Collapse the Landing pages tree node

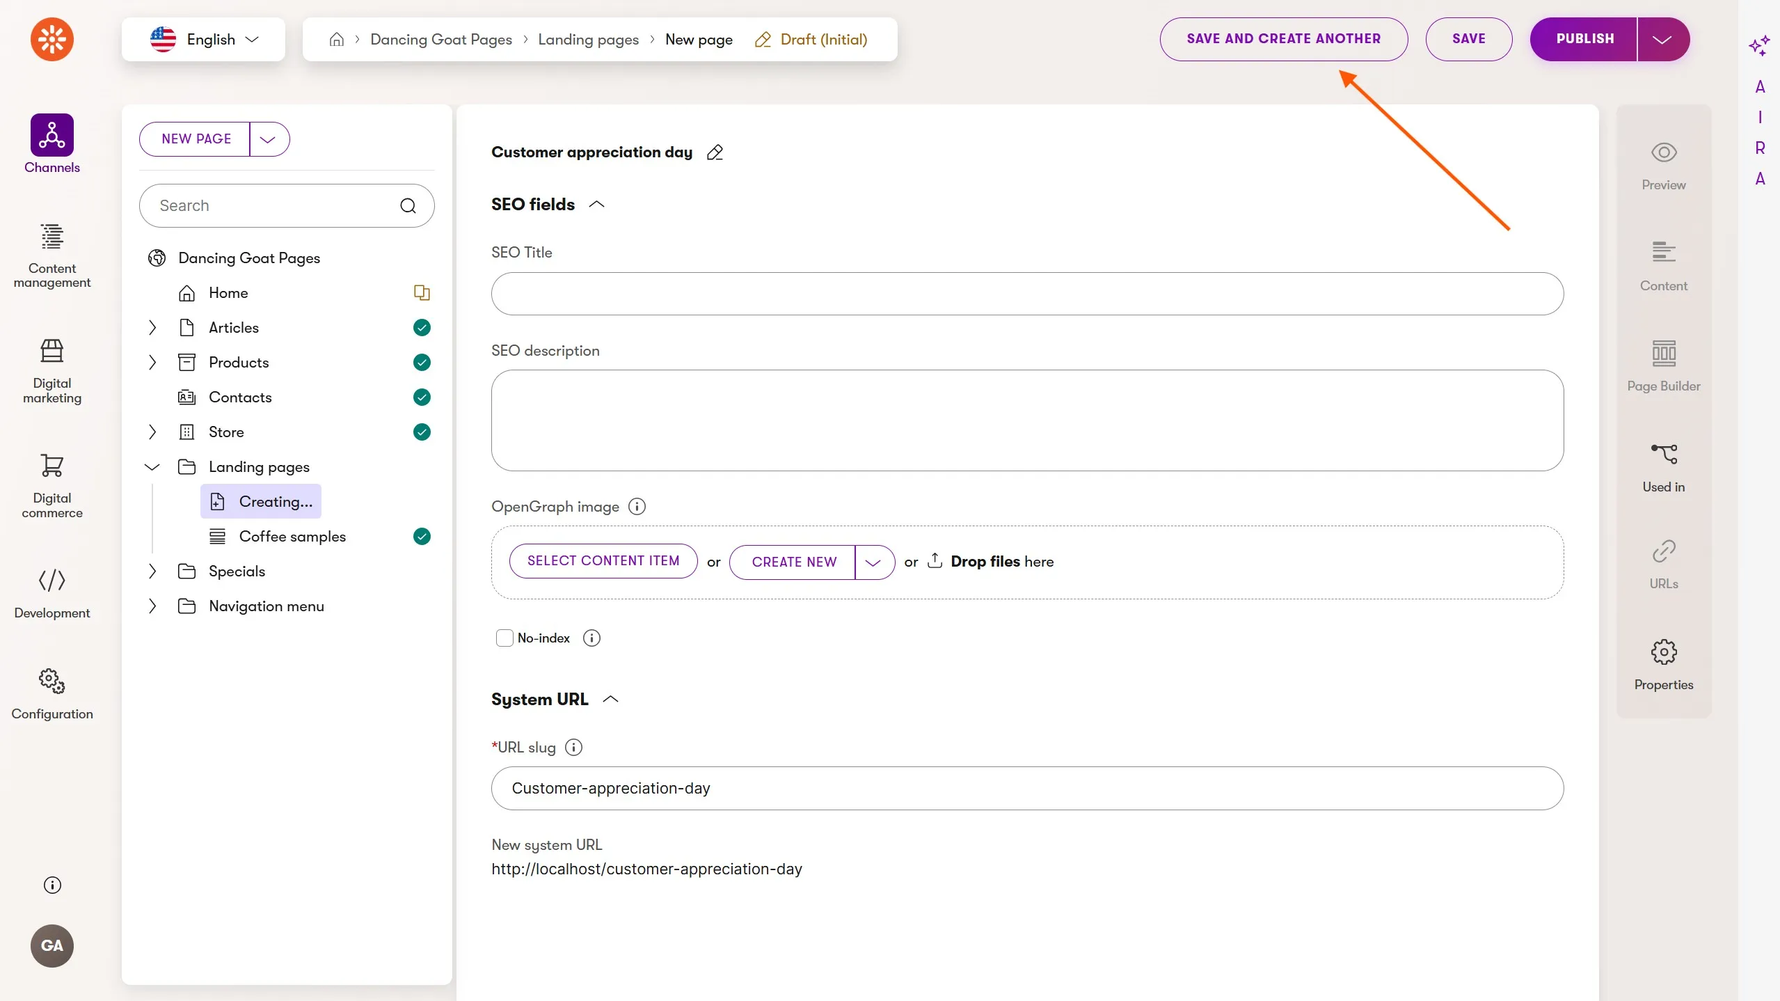click(152, 467)
